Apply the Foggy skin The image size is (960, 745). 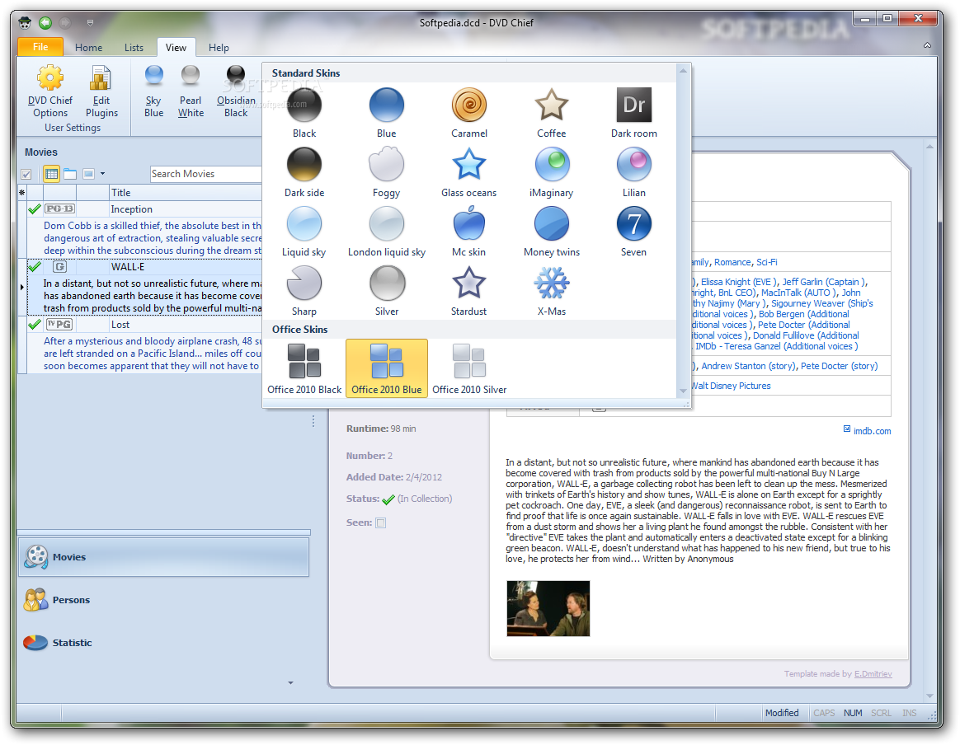(x=386, y=173)
